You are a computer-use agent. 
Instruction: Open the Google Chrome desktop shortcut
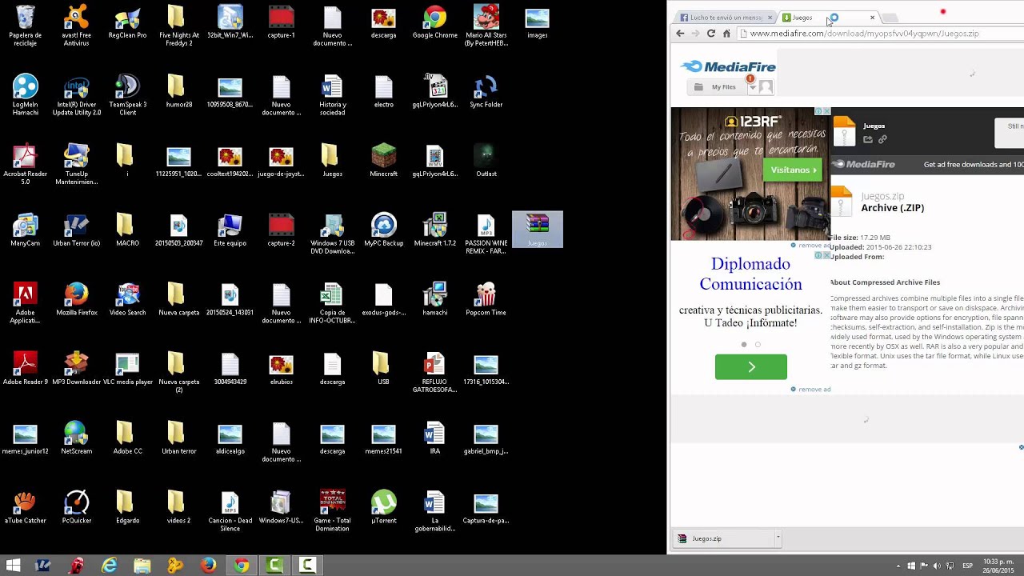(x=434, y=22)
